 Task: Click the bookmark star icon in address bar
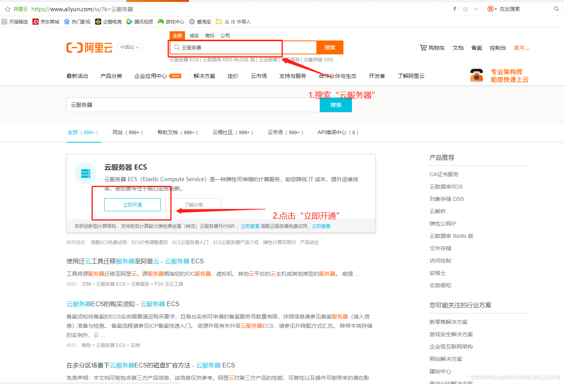[x=7, y=9]
